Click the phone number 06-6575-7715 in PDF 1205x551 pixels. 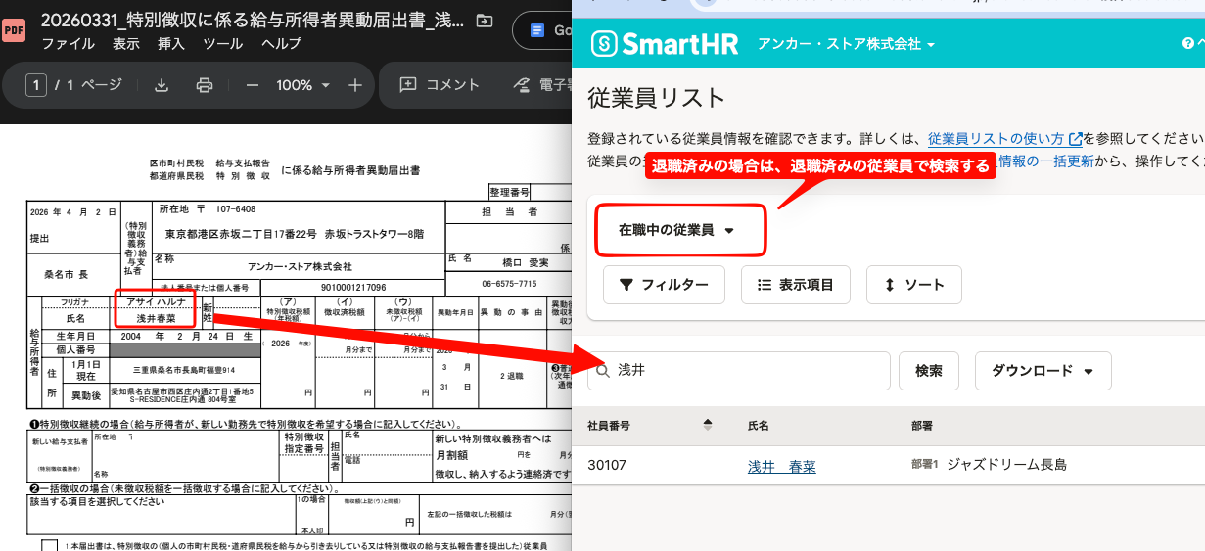point(509,284)
